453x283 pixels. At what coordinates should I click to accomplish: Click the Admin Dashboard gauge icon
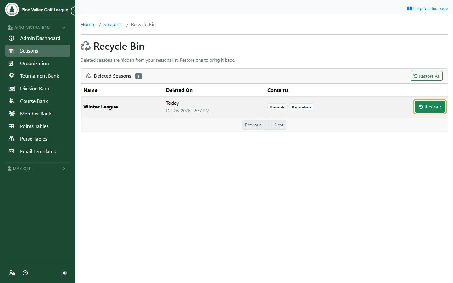11,38
